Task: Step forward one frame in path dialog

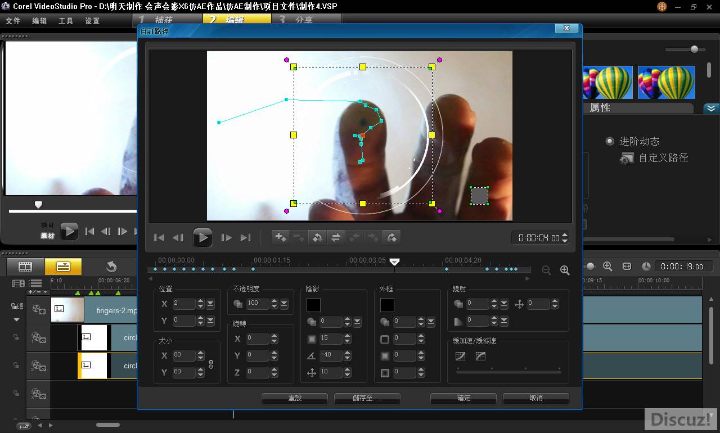Action: [227, 238]
